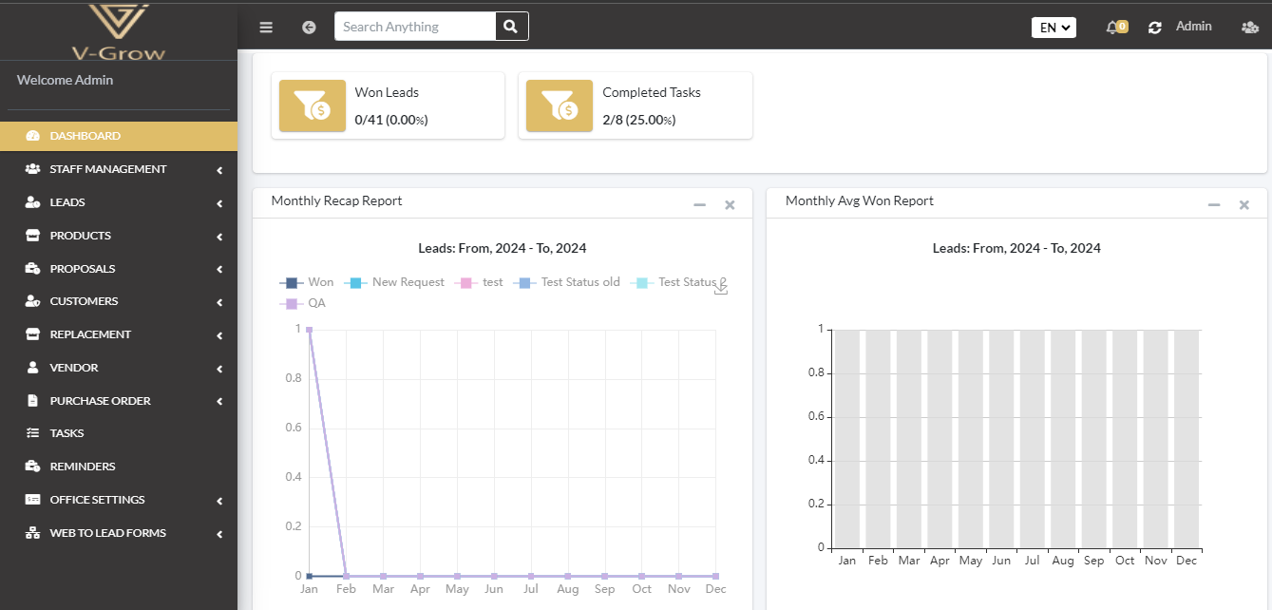Click the Search Anything input field
1272x610 pixels.
[x=415, y=27]
